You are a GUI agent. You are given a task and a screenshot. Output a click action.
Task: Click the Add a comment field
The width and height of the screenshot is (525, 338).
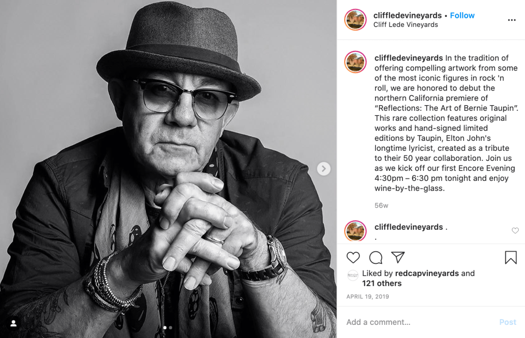(399, 322)
